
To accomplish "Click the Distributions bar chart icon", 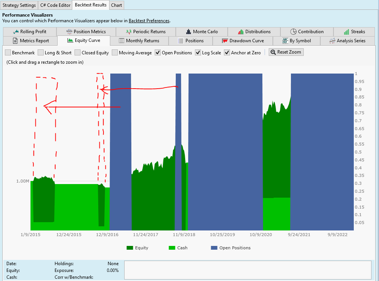I will pyautogui.click(x=241, y=32).
